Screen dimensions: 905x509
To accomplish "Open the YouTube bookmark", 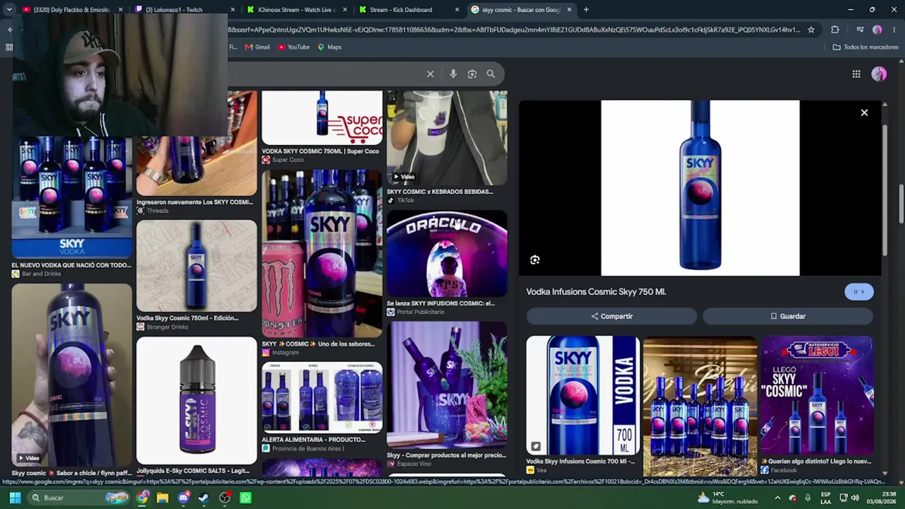I will pos(293,47).
